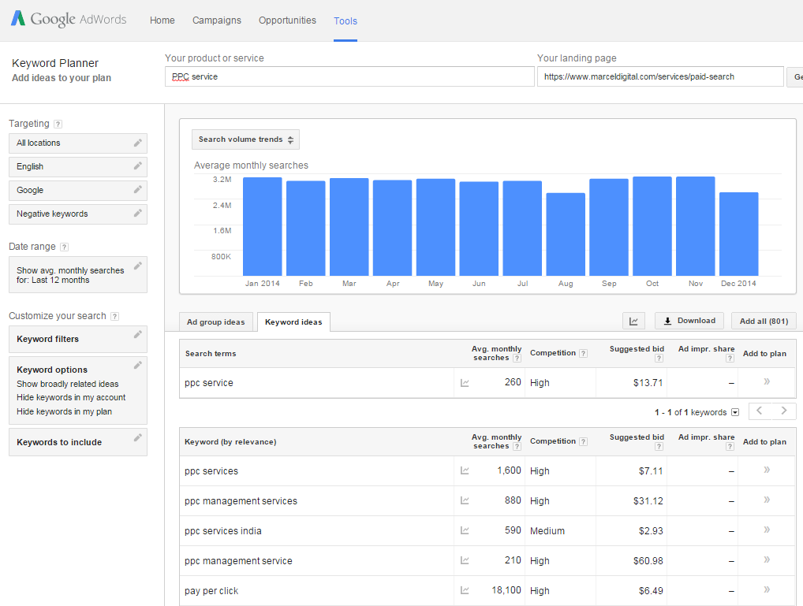
Task: Toggle Show broadly related ideas option
Action: [68, 384]
